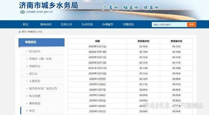Select date cell 2020年12月14日
This screenshot has height=115, width=209.
(98, 52)
